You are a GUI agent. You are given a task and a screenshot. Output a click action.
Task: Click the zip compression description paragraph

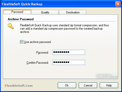[x=65, y=29]
